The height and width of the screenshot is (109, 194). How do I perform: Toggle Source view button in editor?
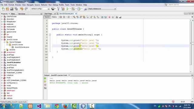pyautogui.click(x=47, y=17)
